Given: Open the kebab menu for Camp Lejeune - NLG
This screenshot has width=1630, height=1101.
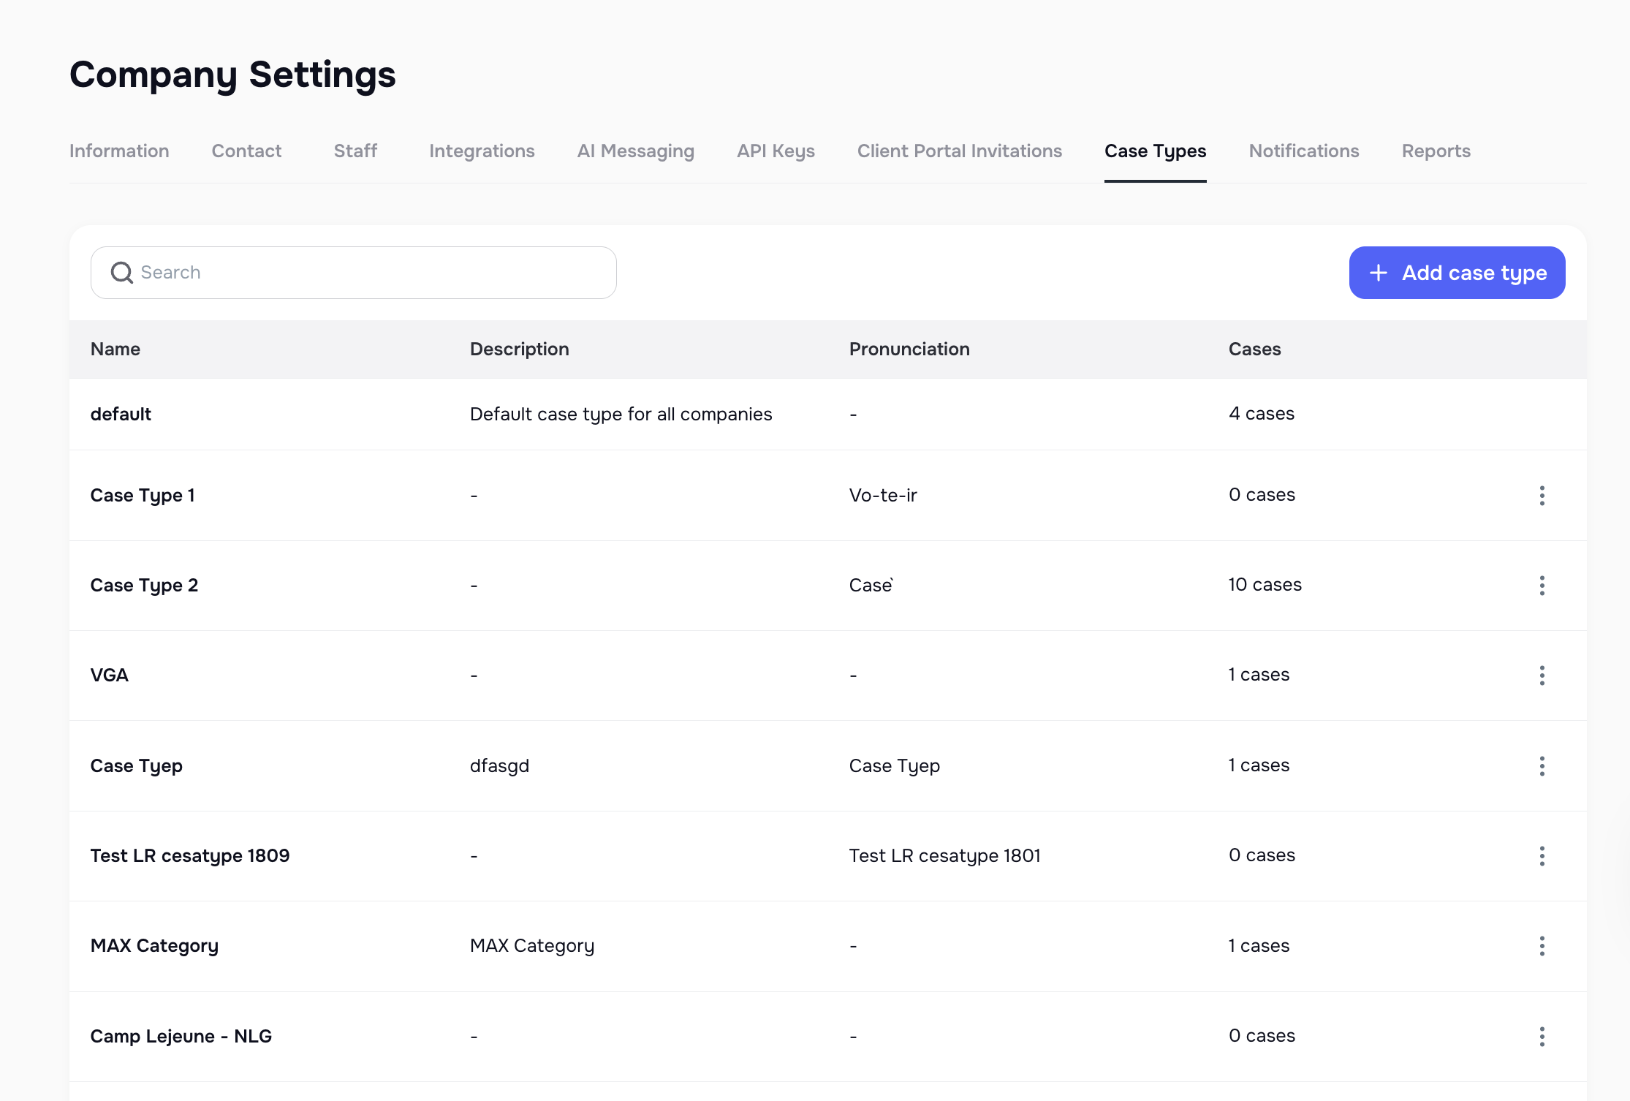Looking at the screenshot, I should 1542,1036.
